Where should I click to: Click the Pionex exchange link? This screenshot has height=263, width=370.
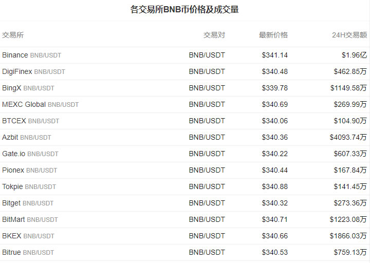(13, 170)
